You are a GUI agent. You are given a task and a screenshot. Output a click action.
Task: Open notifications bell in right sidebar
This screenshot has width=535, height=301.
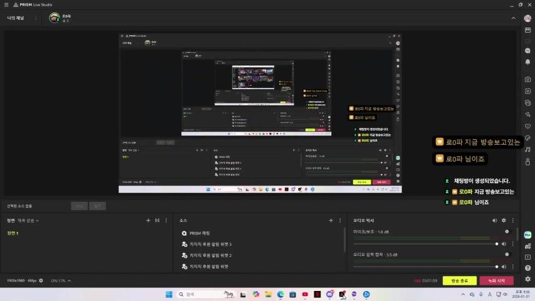(x=527, y=62)
